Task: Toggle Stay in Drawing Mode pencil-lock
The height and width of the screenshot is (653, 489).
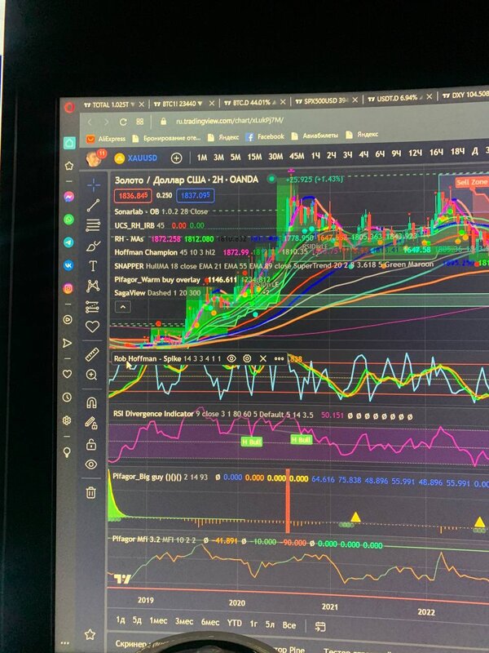Action: [91, 423]
